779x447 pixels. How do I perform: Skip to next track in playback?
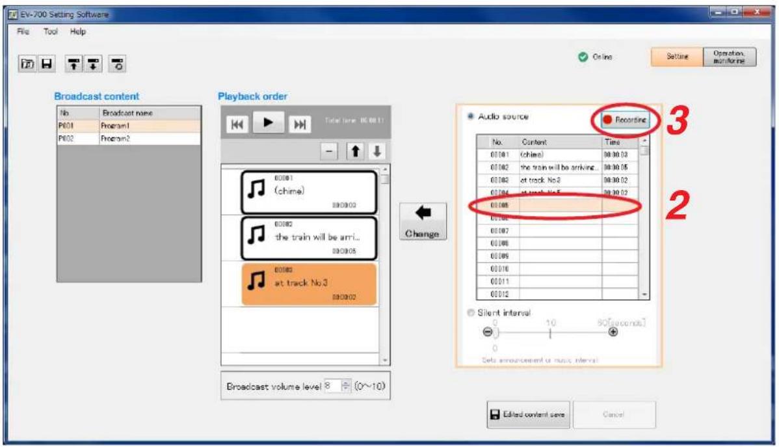coord(300,124)
